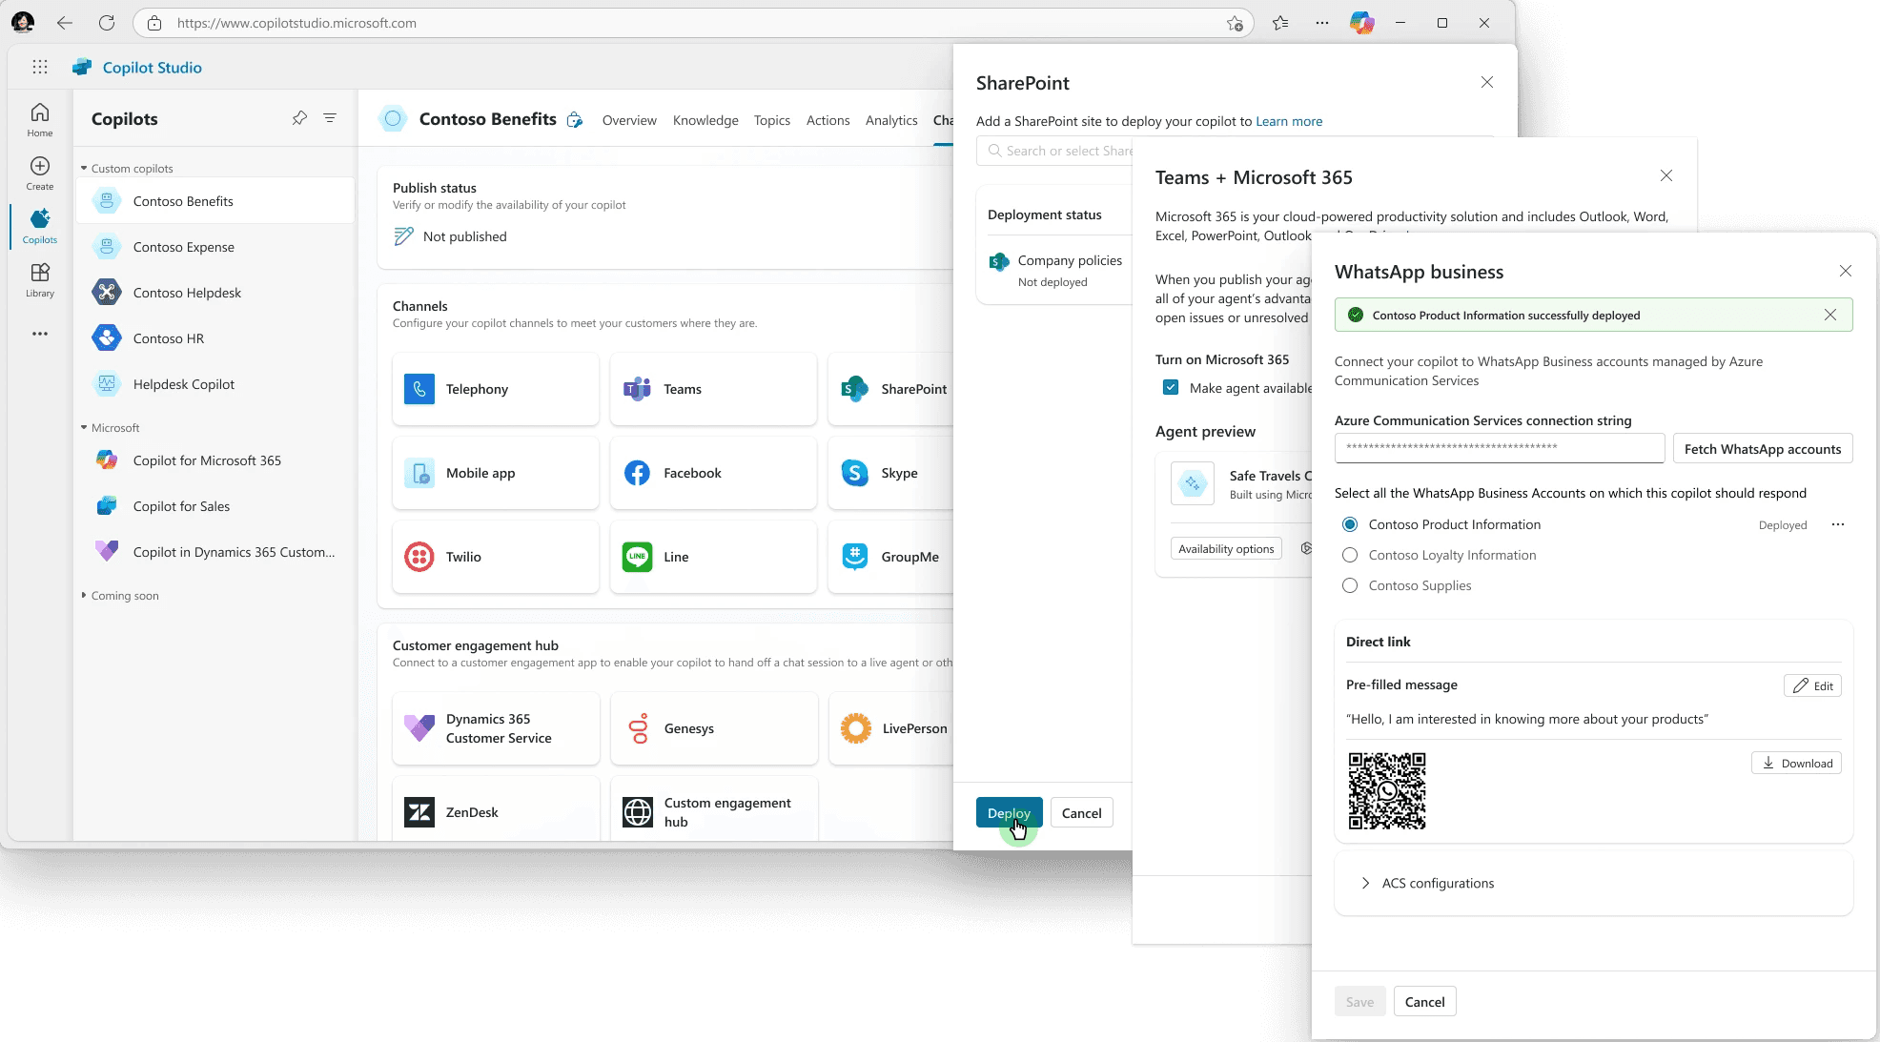Click the filter icon beside Copilots heading
The height and width of the screenshot is (1042, 1880).
pos(330,118)
